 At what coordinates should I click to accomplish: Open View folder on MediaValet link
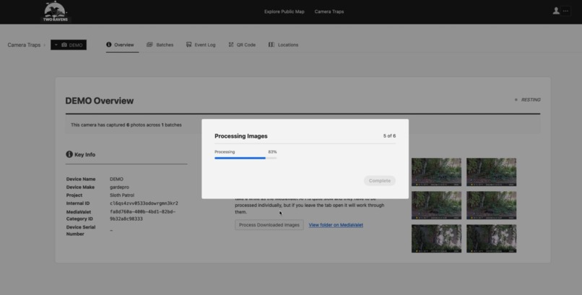[x=336, y=225]
